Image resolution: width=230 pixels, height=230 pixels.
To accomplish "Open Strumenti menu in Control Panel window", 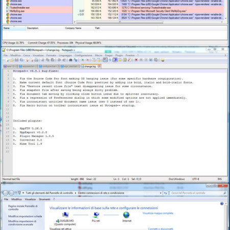I will click(x=44, y=199).
